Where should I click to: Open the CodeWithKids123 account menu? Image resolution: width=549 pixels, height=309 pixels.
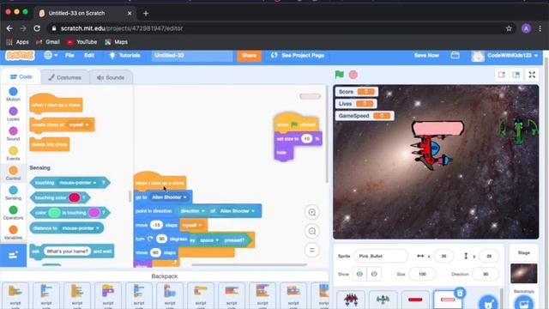coord(505,55)
